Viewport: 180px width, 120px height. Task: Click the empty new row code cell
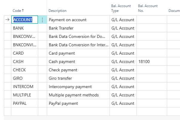coord(24,112)
